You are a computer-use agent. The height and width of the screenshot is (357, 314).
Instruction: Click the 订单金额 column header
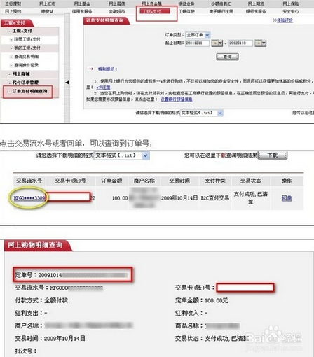click(111, 181)
